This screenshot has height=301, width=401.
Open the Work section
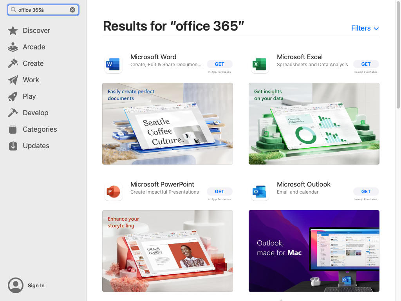click(x=31, y=80)
